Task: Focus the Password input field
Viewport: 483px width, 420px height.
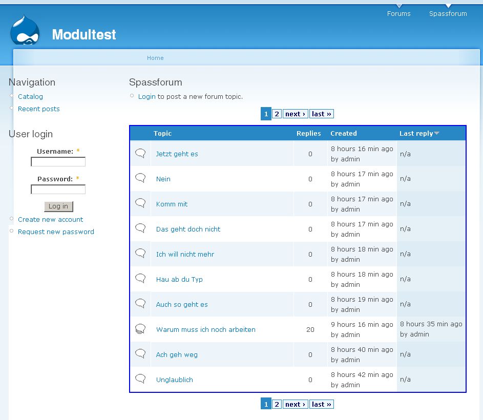Action: point(58,190)
